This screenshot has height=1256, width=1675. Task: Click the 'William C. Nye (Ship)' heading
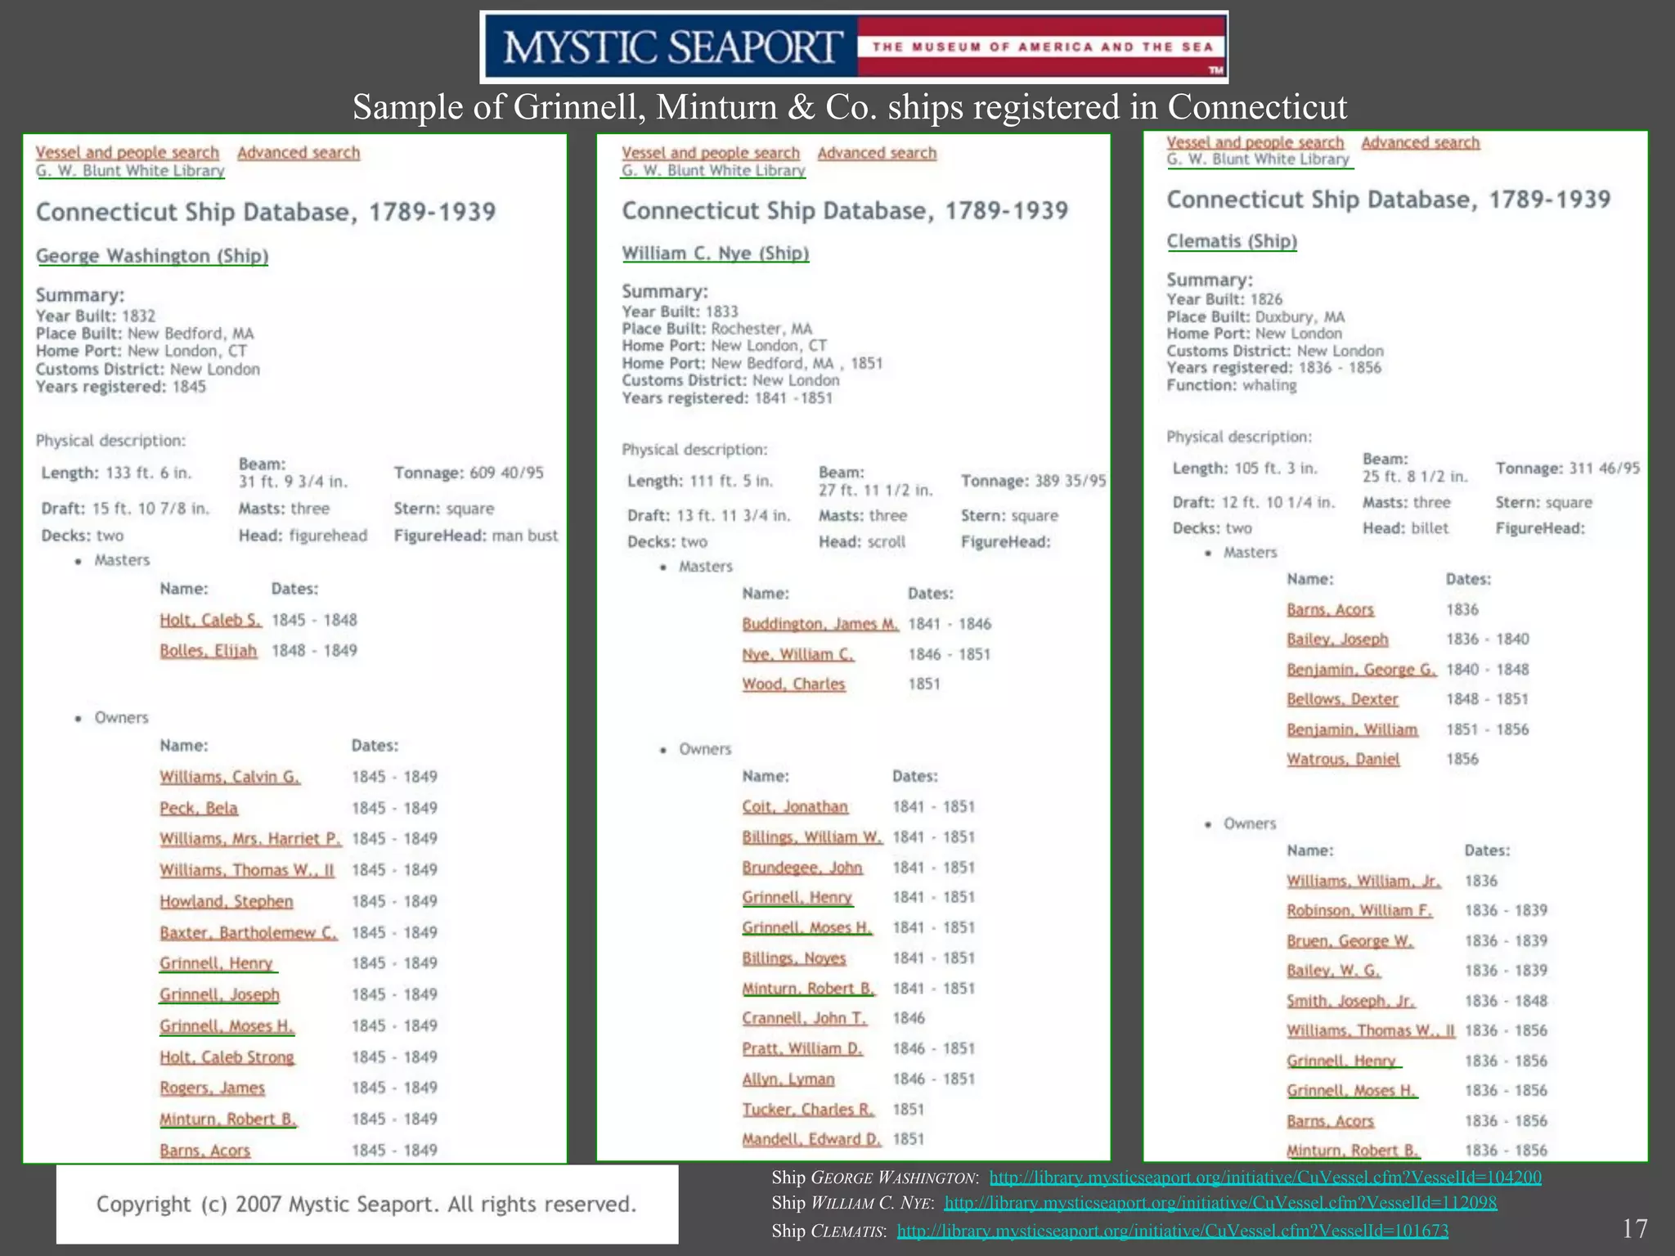click(x=716, y=253)
